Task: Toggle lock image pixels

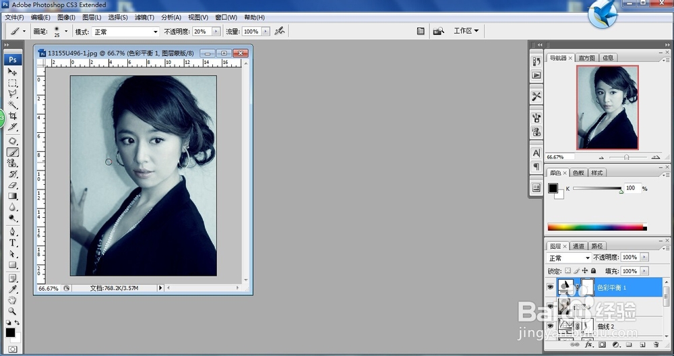Action: coord(576,271)
